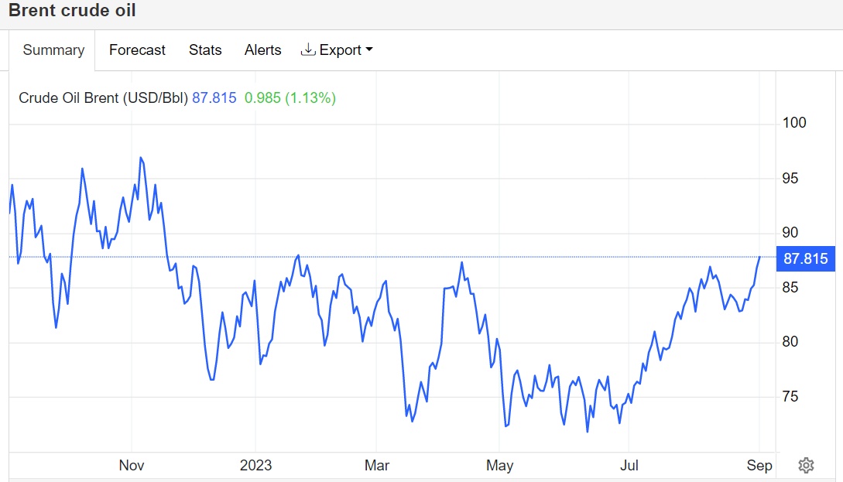Viewport: 843px width, 482px height.
Task: Click the 95 y-axis label
Action: tap(790, 179)
